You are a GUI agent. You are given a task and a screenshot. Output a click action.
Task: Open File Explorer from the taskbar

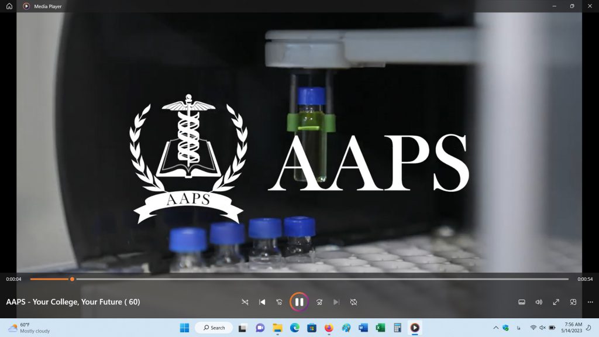point(277,328)
